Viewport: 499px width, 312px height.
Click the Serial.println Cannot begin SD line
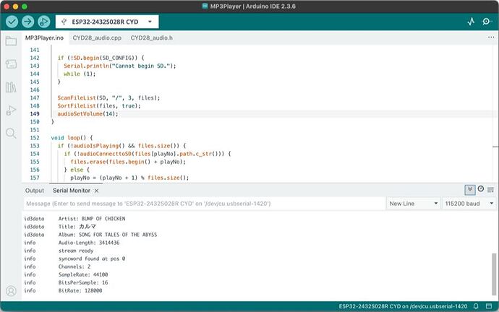pyautogui.click(x=119, y=66)
